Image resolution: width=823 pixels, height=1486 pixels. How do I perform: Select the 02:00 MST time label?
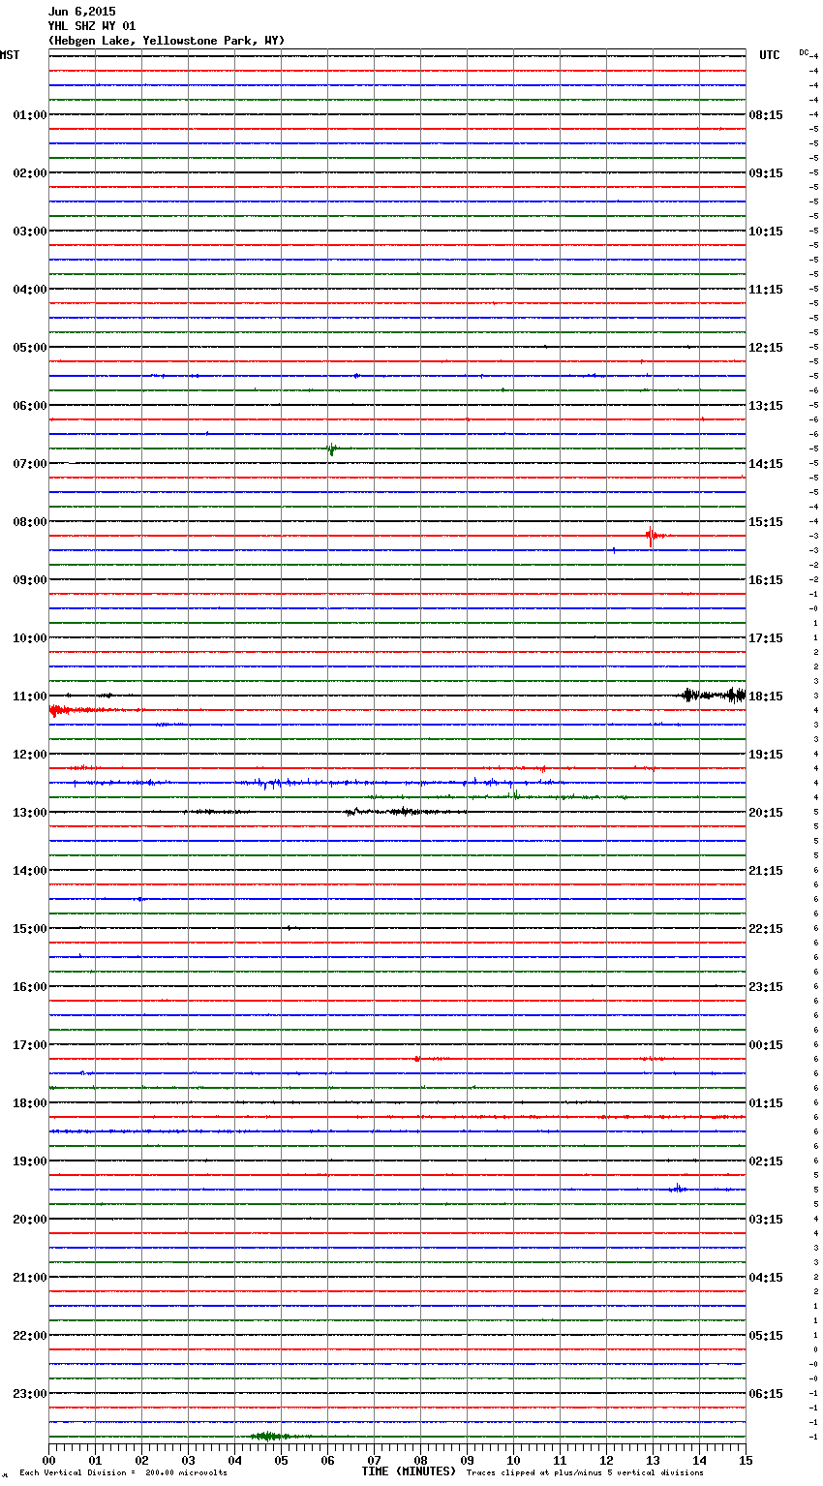30,173
